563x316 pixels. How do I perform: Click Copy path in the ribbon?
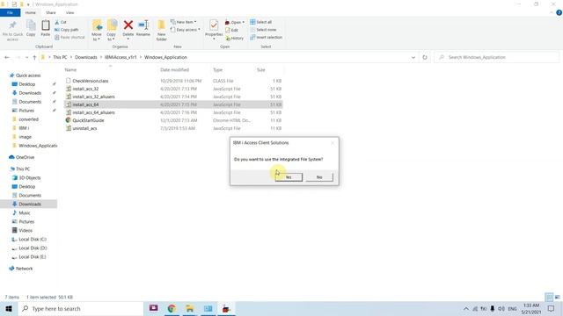(x=67, y=30)
